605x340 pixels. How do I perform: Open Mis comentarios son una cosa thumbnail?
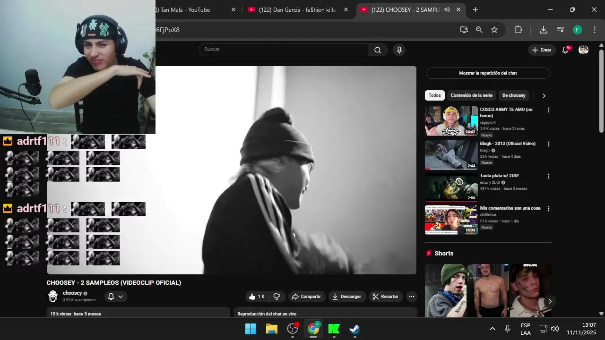pyautogui.click(x=451, y=220)
